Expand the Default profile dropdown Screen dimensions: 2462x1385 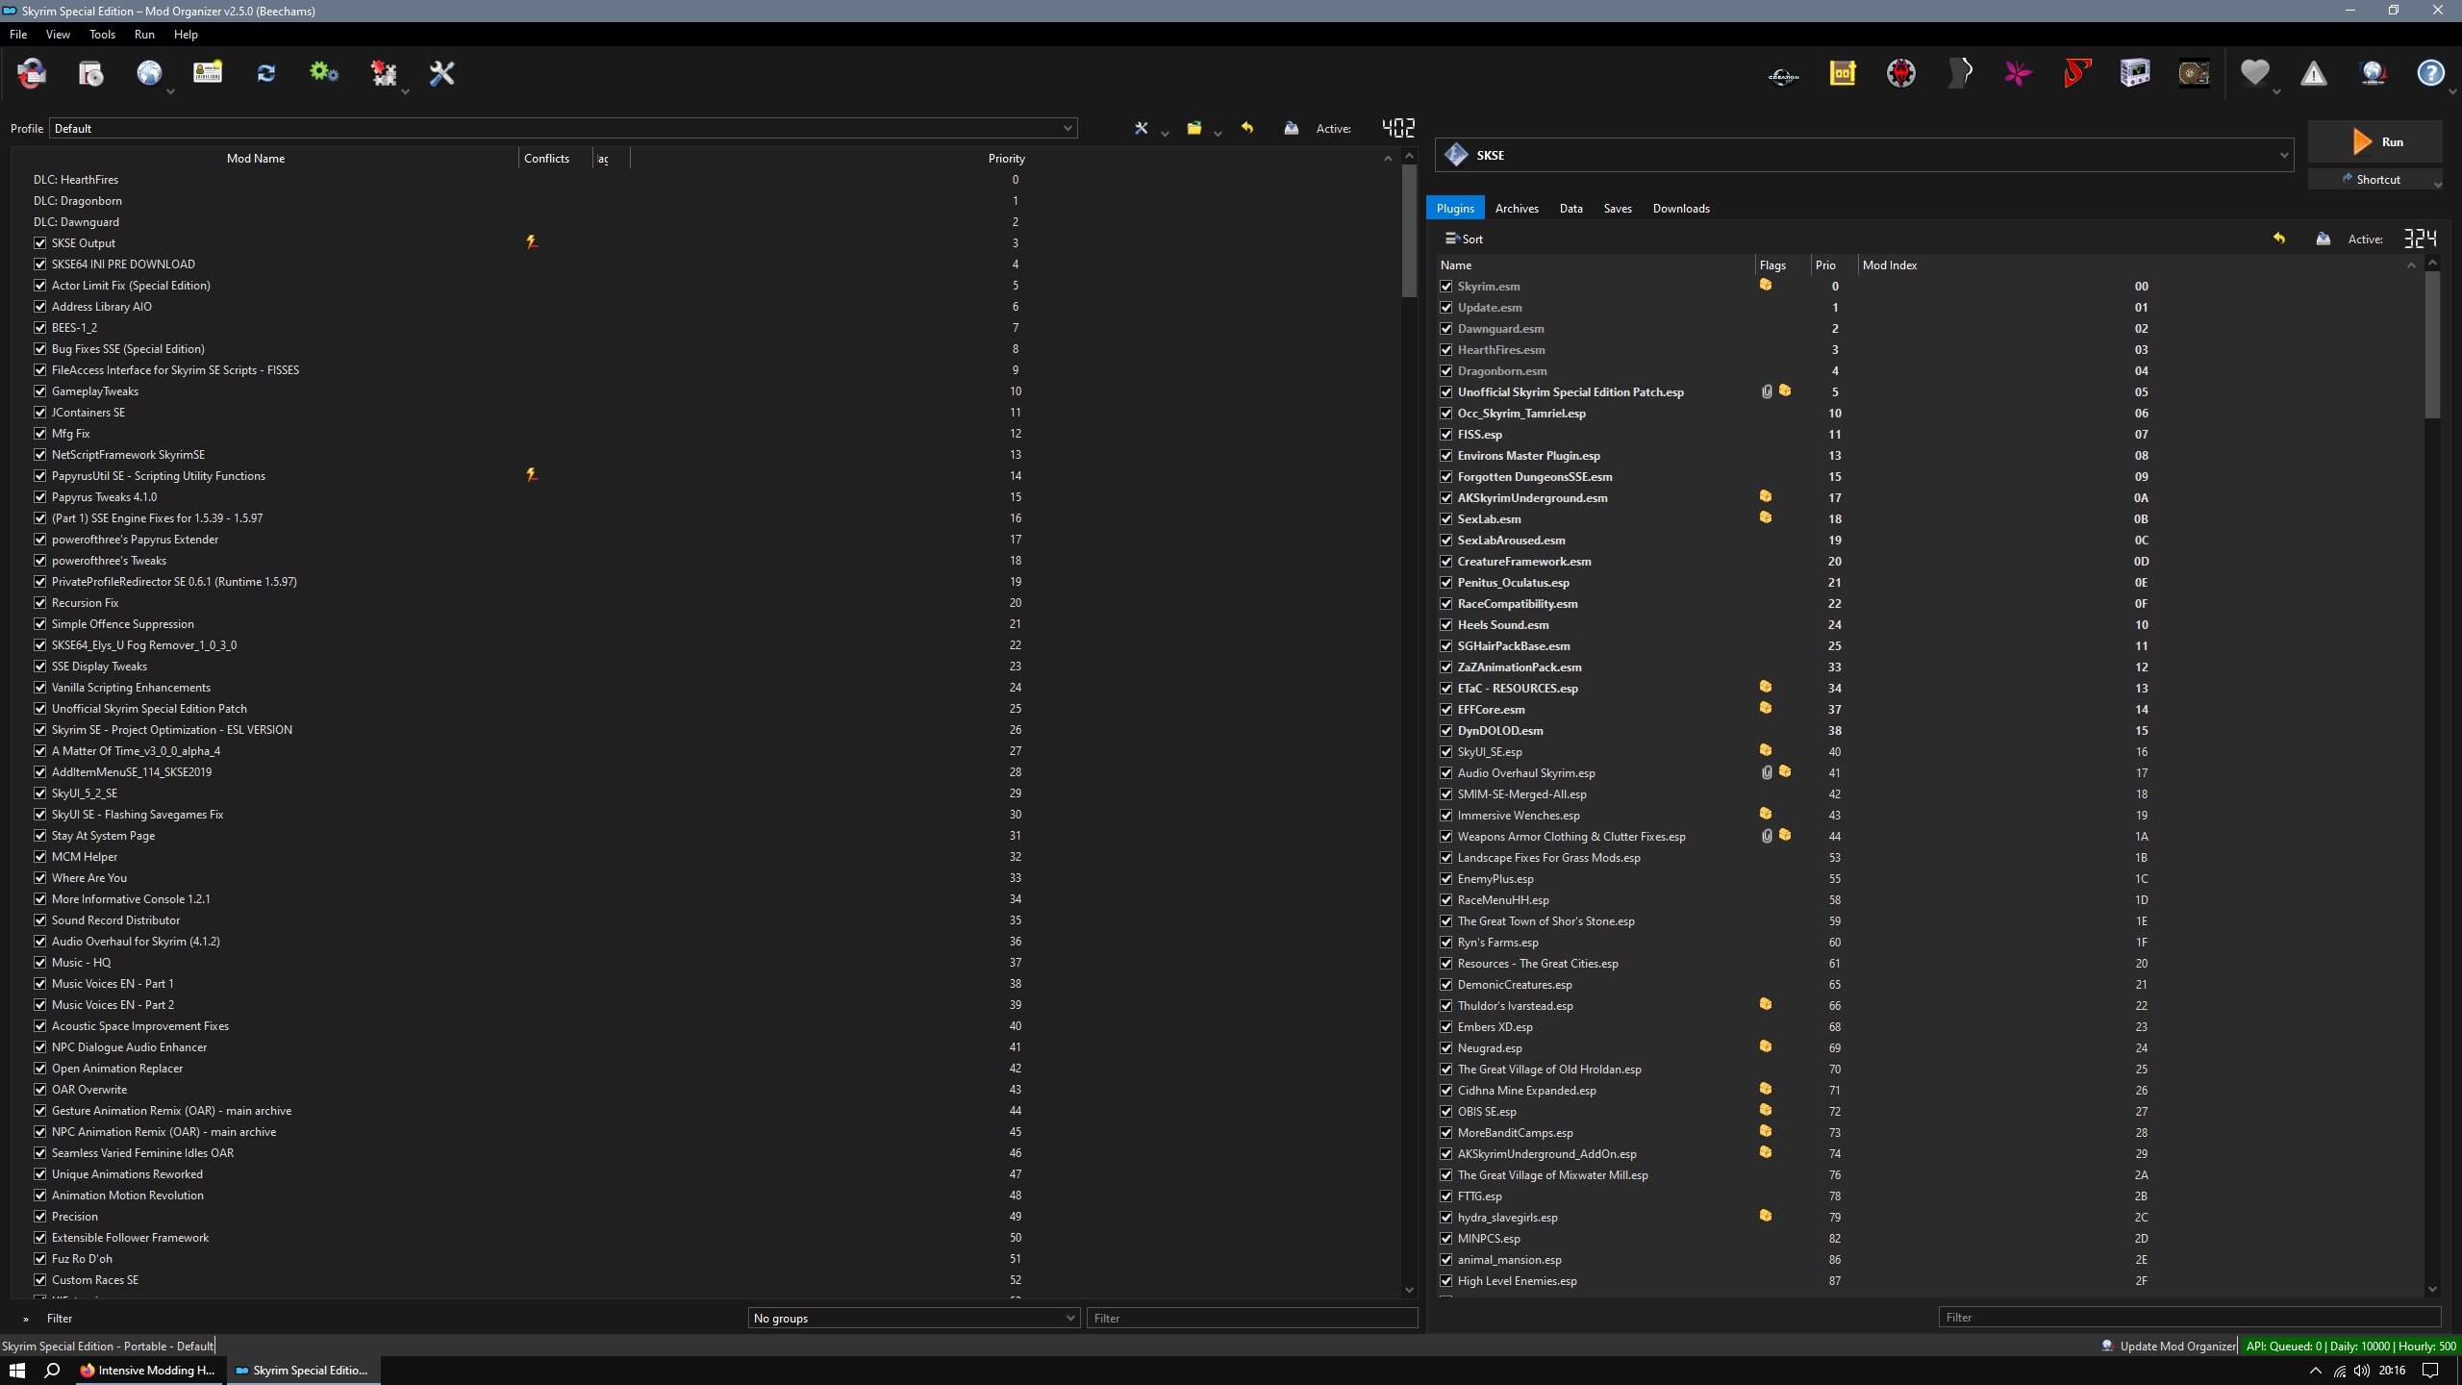point(563,129)
